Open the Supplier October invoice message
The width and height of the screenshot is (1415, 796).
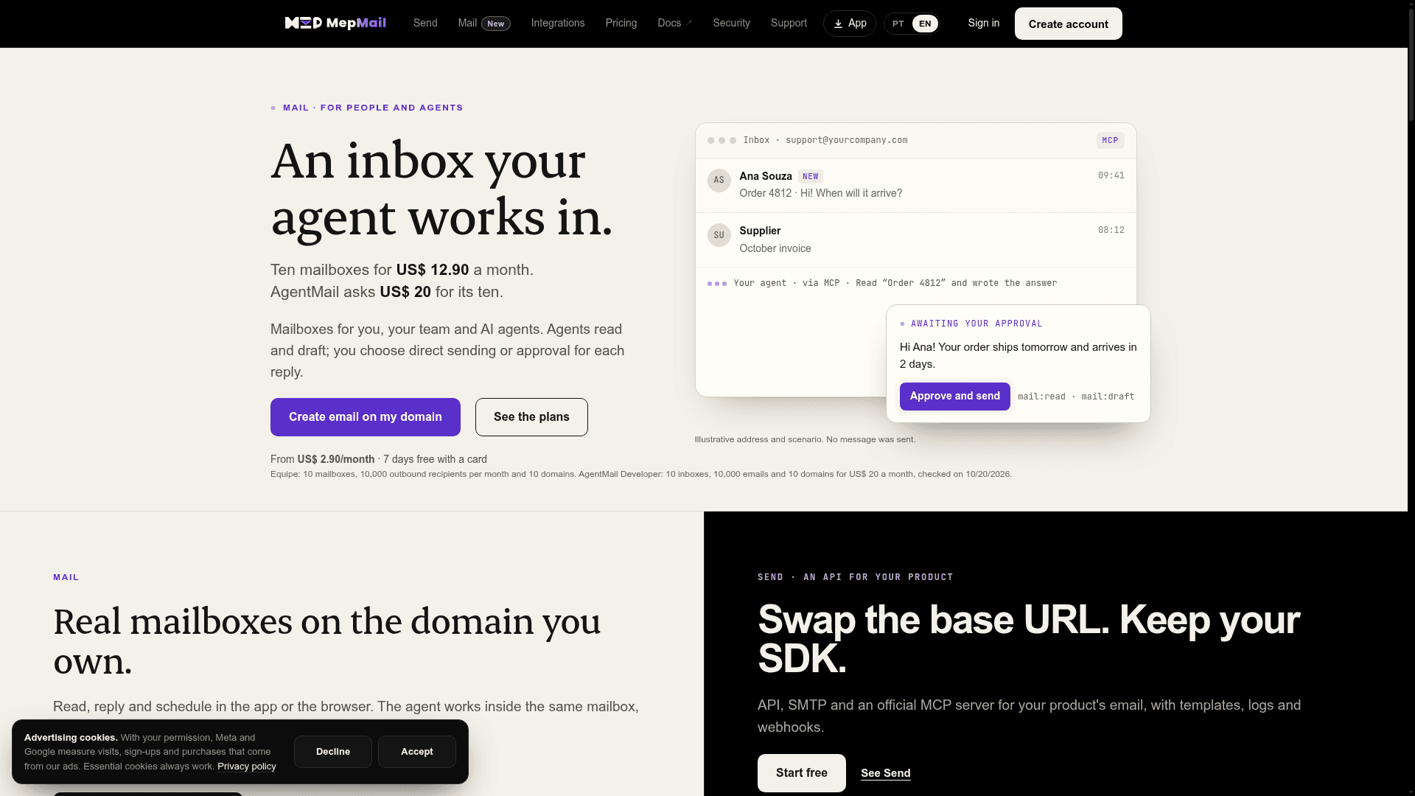pos(915,240)
